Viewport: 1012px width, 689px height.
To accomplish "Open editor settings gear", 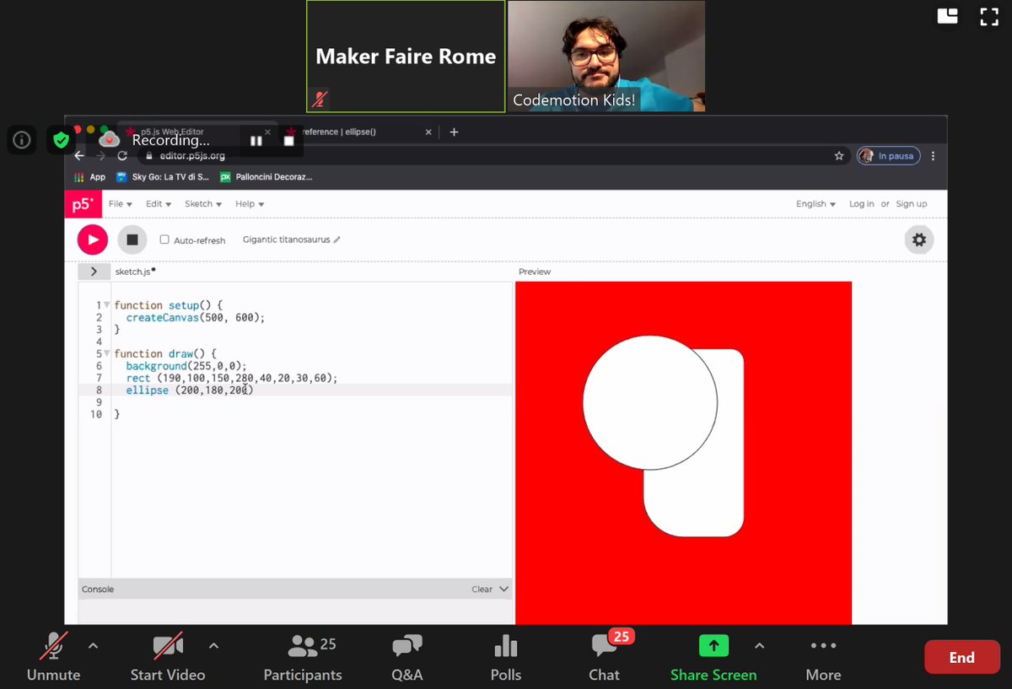I will (919, 240).
